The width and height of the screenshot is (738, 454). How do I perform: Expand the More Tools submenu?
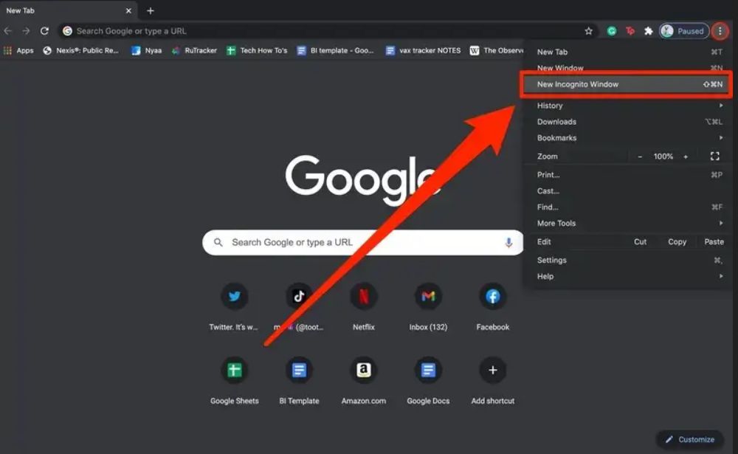pos(629,223)
